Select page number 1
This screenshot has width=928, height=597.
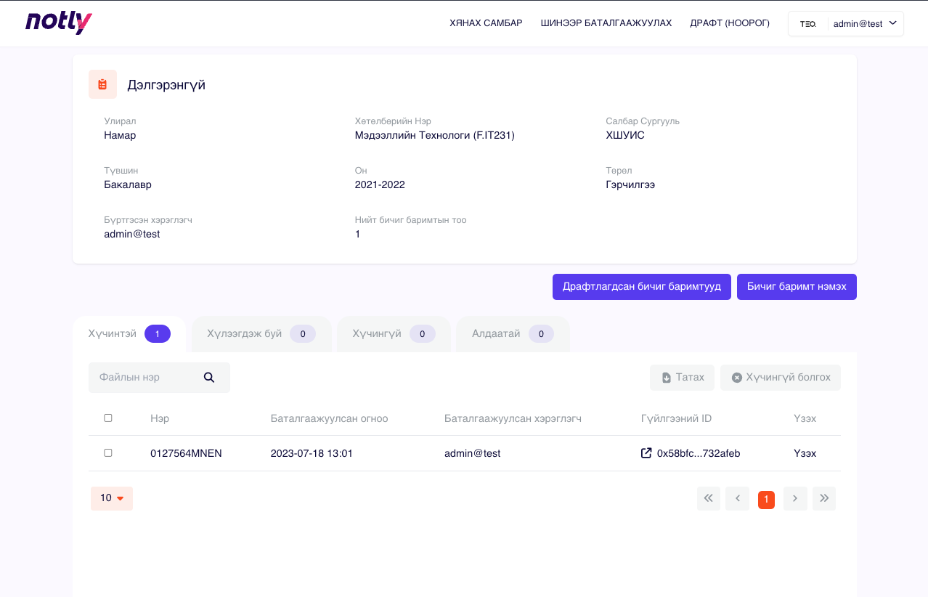pyautogui.click(x=766, y=499)
